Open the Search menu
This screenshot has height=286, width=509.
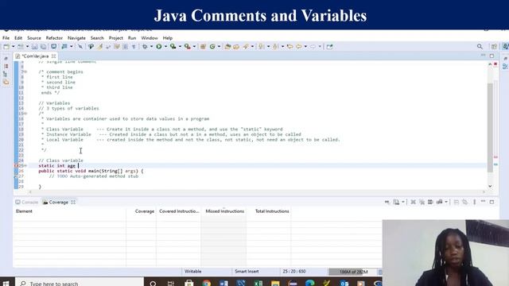pyautogui.click(x=97, y=38)
